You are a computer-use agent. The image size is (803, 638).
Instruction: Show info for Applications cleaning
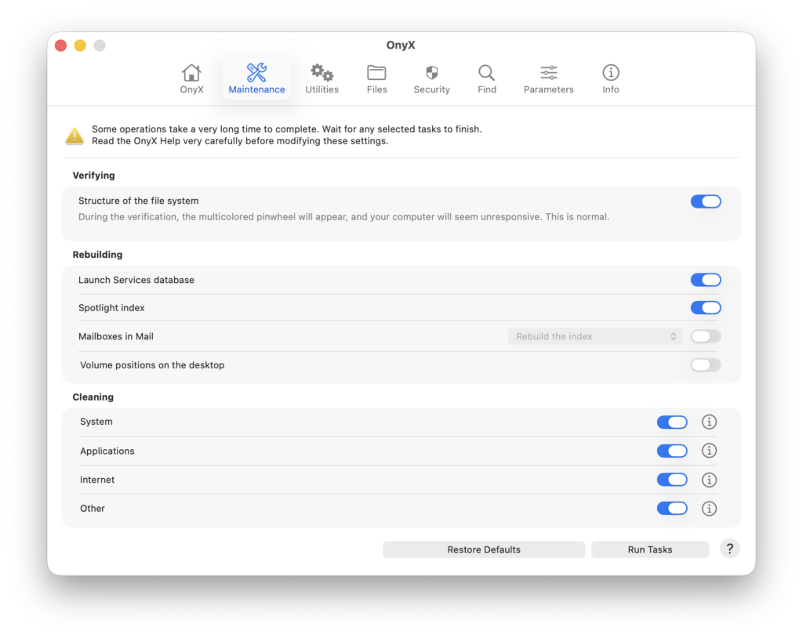click(709, 451)
